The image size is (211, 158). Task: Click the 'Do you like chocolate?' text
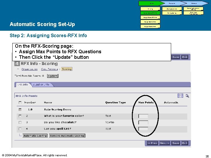tap(60, 122)
